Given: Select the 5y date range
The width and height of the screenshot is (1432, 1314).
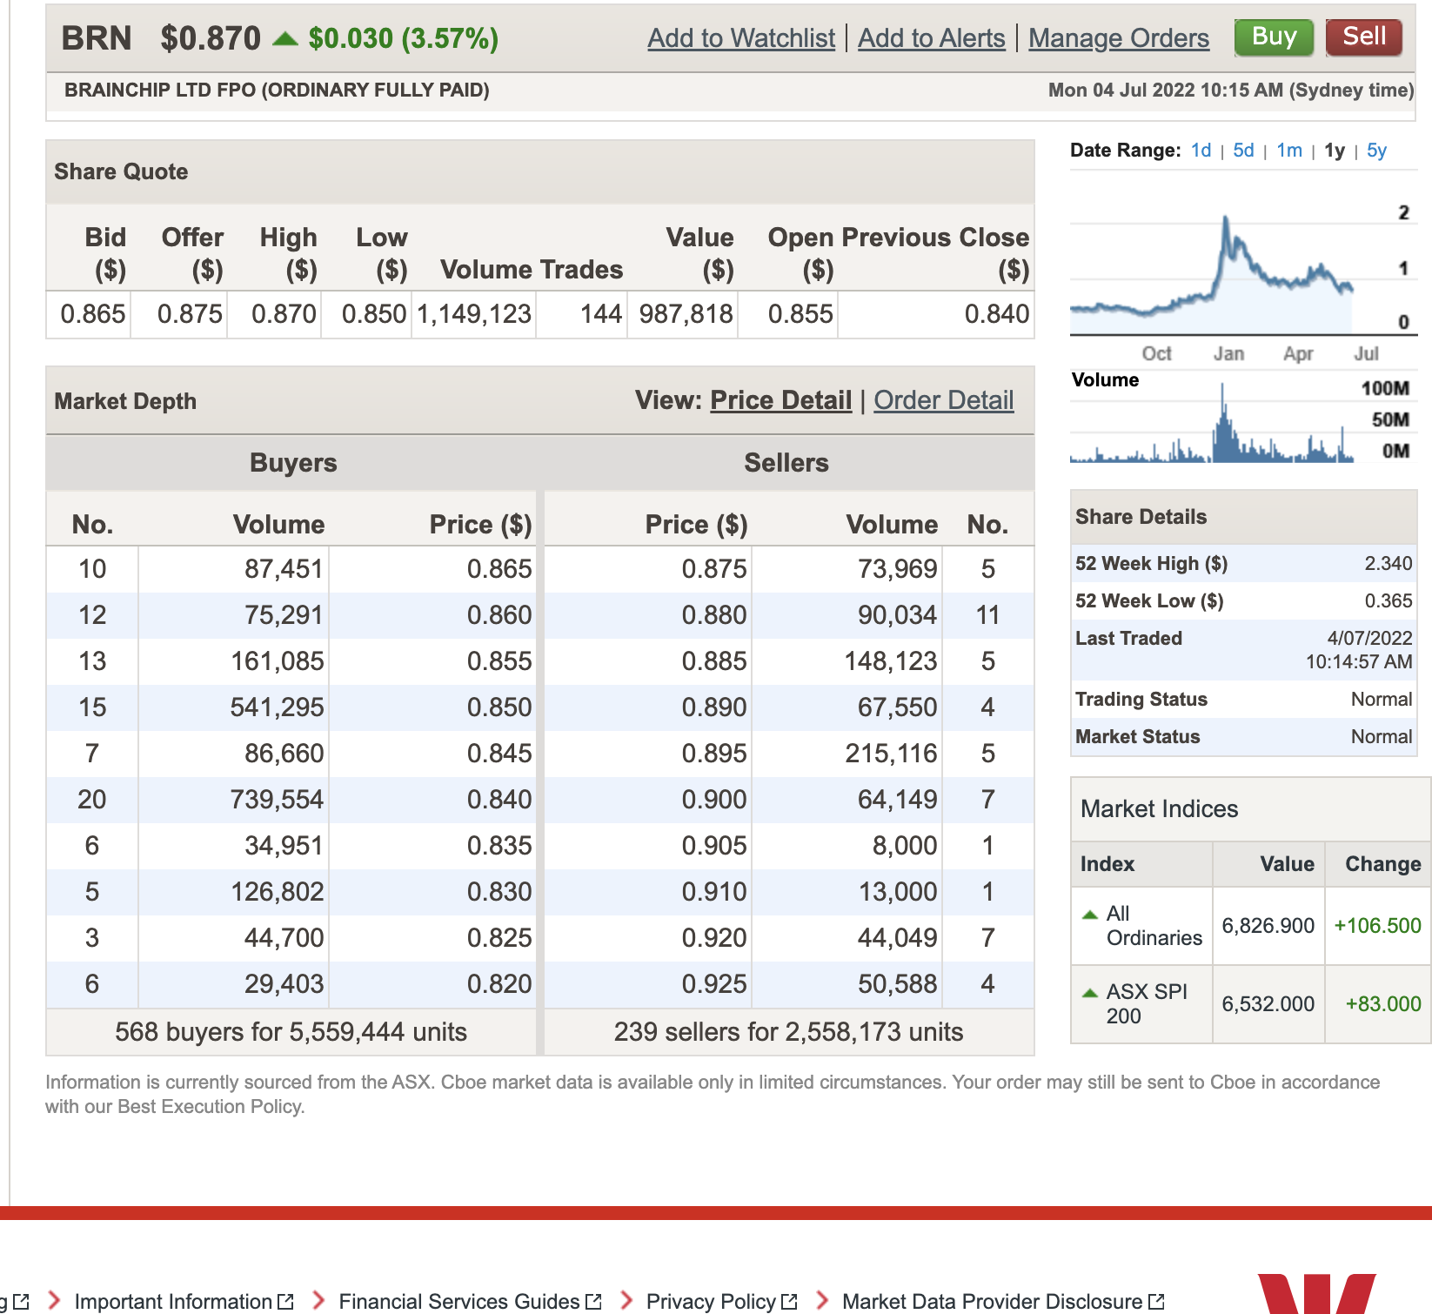Looking at the screenshot, I should pos(1376,151).
